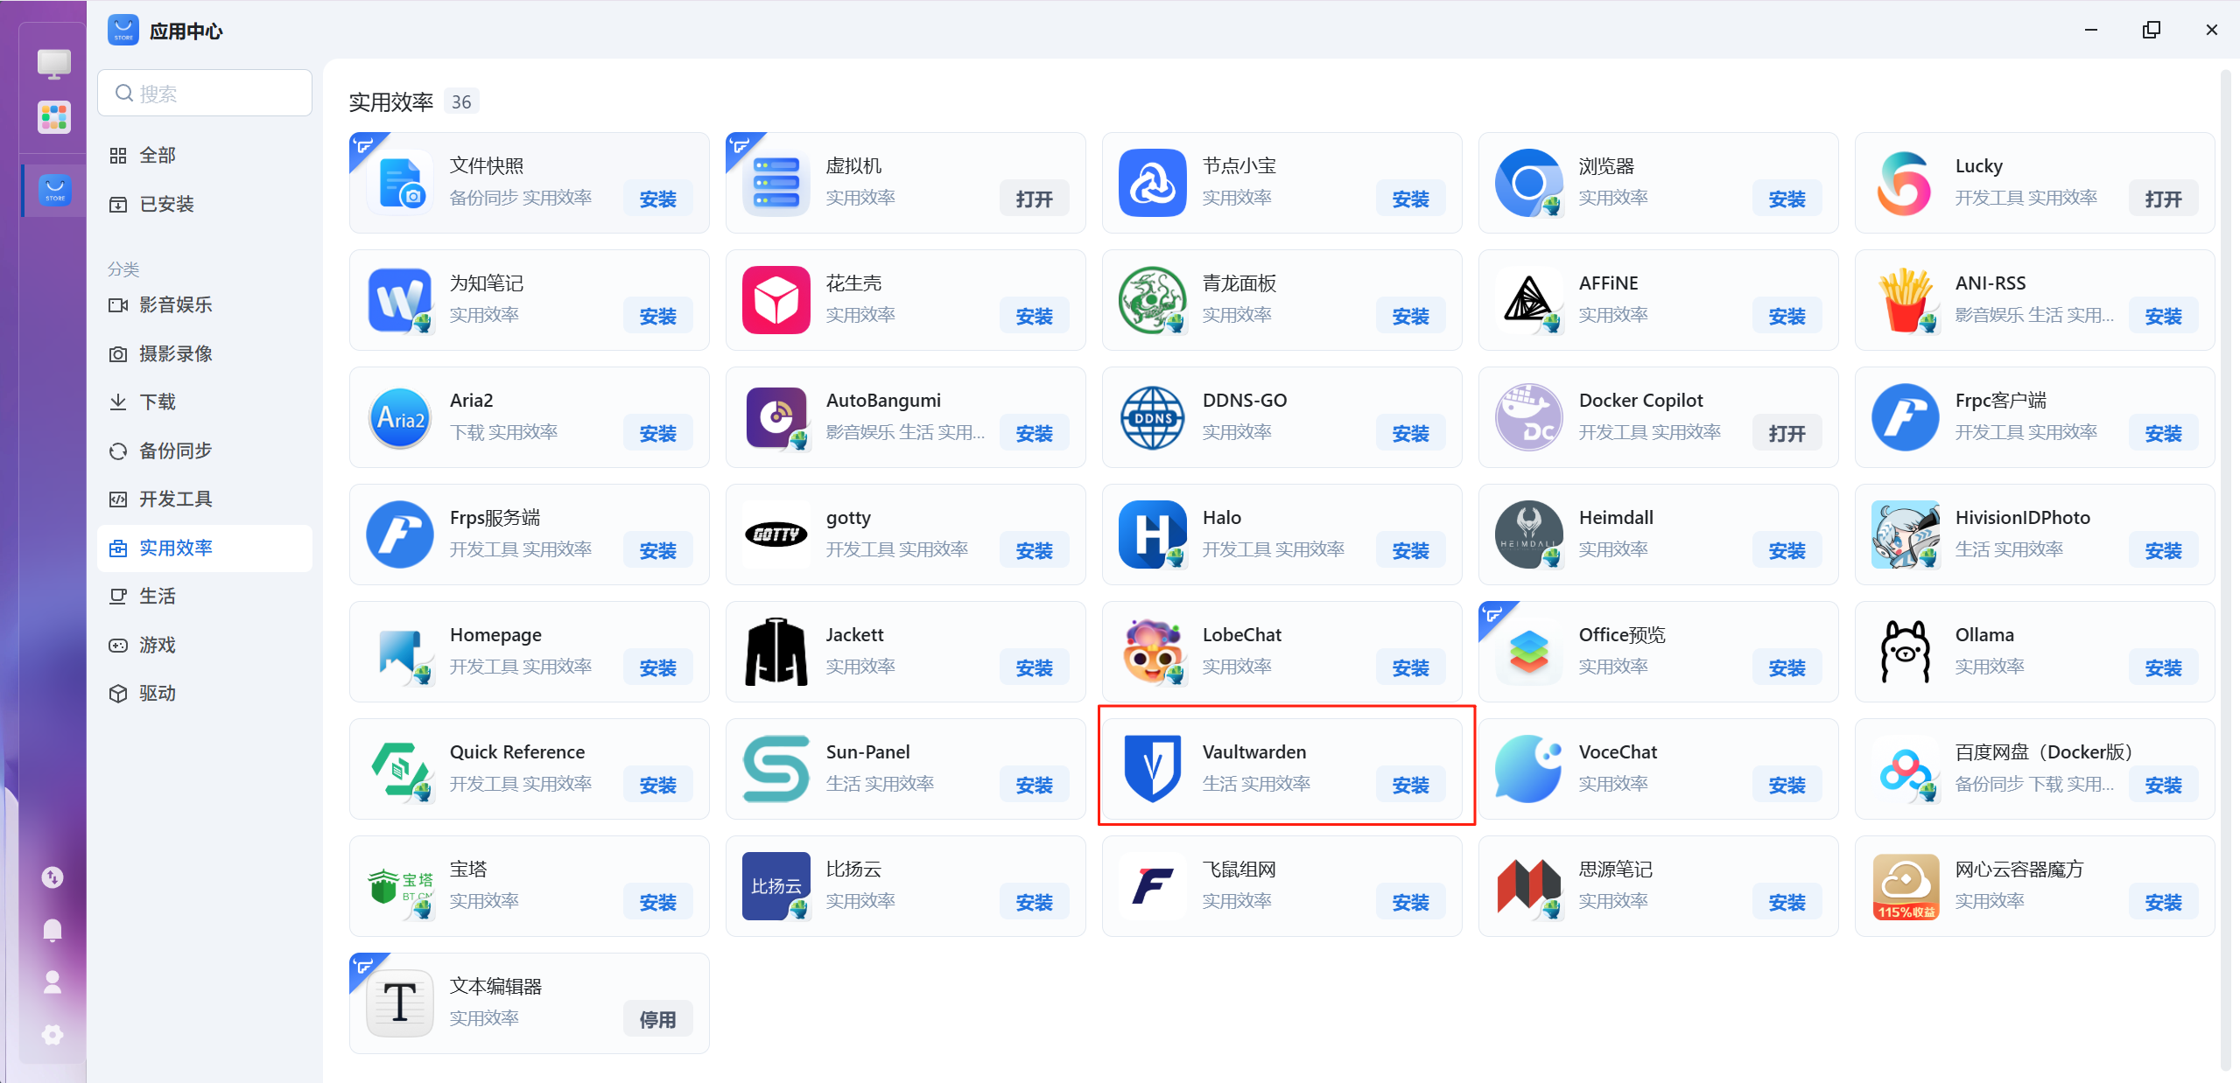Click the Jackett jacket icon
Image resolution: width=2240 pixels, height=1083 pixels.
click(x=776, y=652)
